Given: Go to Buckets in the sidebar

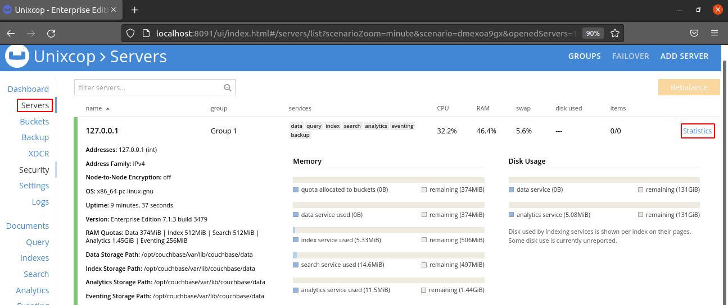Looking at the screenshot, I should click(34, 122).
